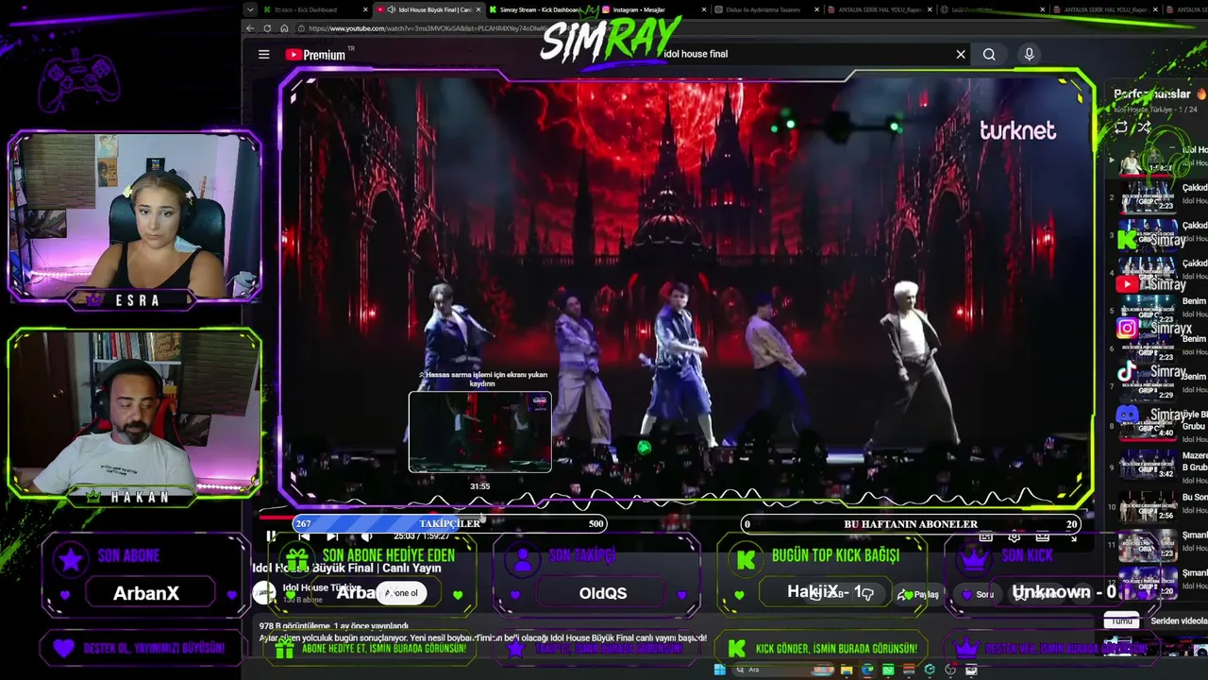Clear the 'idol house final' search text
Screen dimensions: 1208x680
[961, 54]
